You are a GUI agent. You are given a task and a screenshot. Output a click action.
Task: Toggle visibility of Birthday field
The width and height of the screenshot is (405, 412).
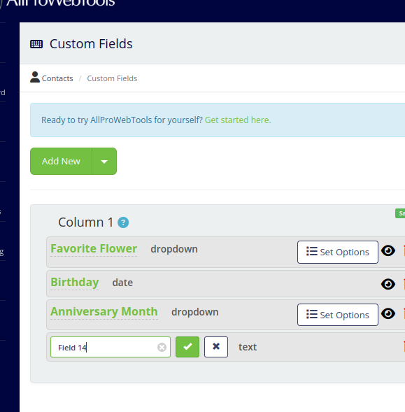388,284
